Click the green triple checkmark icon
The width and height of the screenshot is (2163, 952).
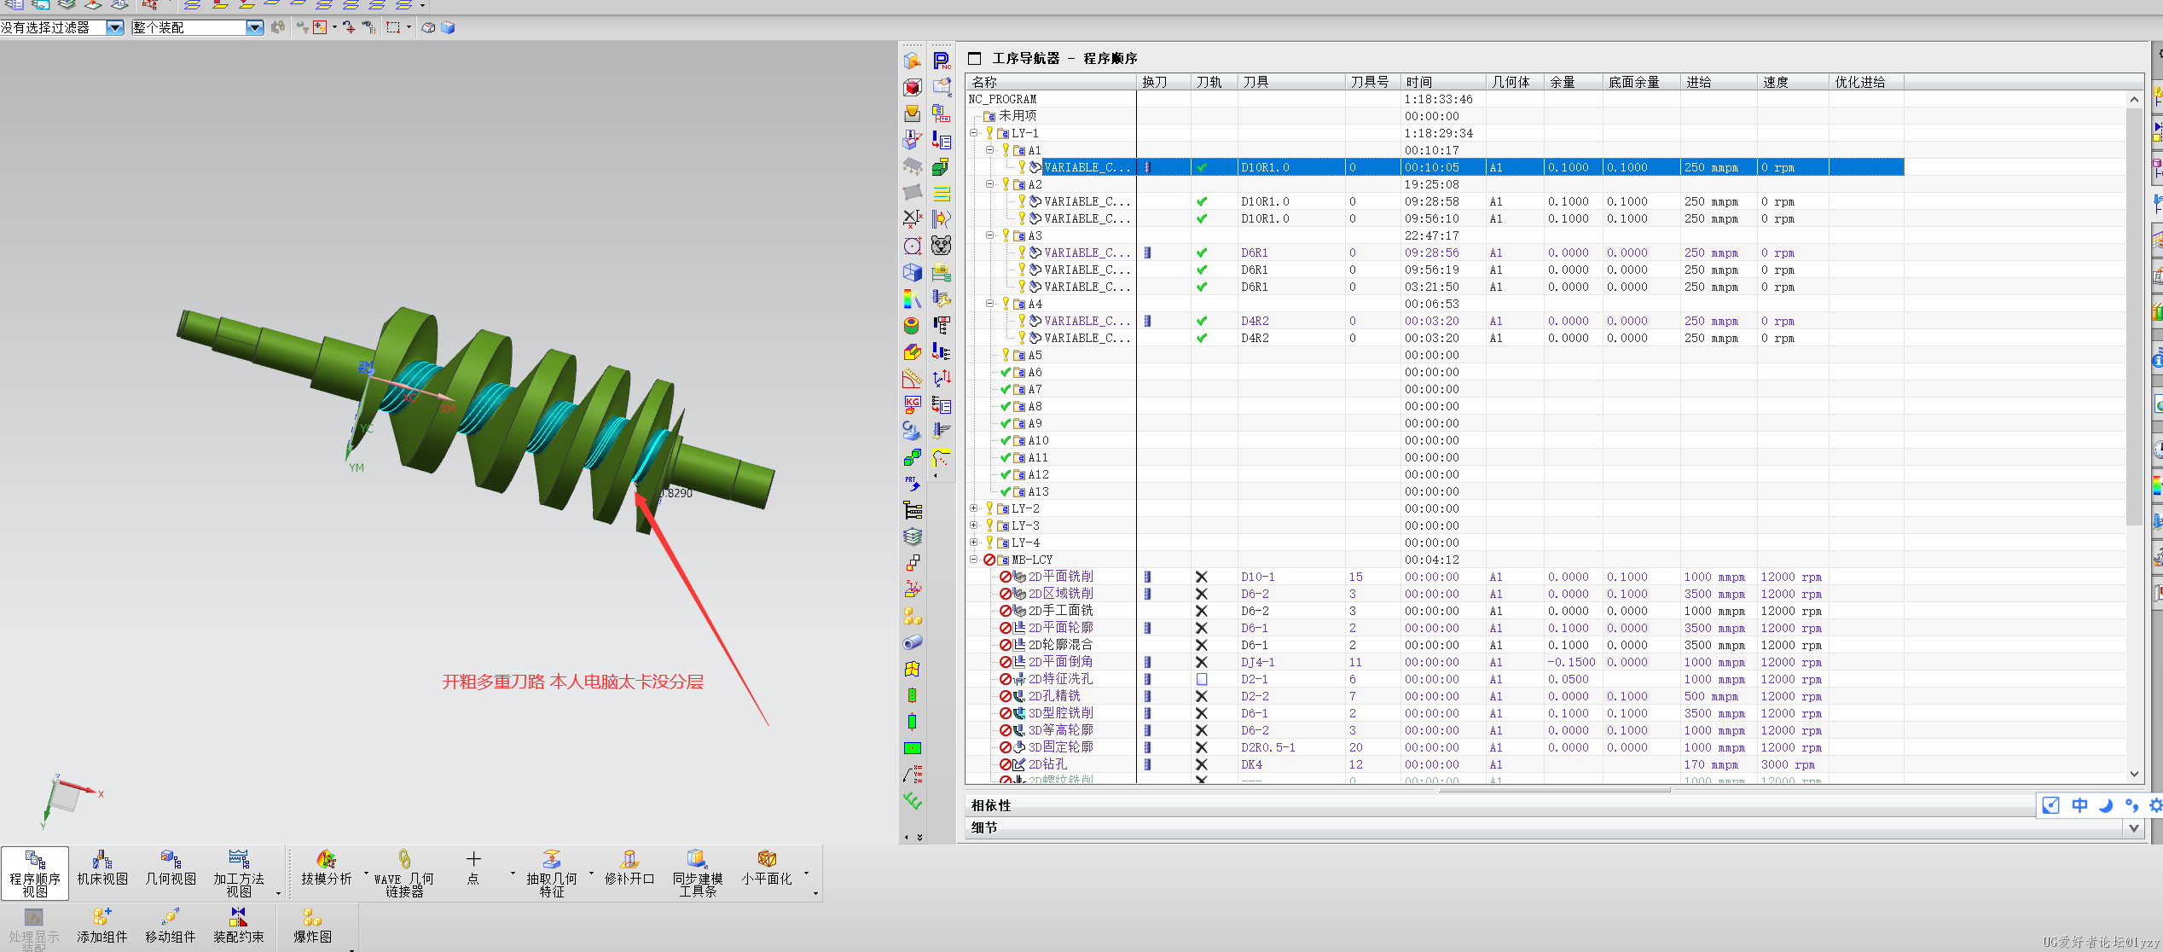click(913, 801)
